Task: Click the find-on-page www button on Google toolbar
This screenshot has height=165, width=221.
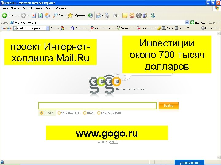Action: (x=180, y=28)
